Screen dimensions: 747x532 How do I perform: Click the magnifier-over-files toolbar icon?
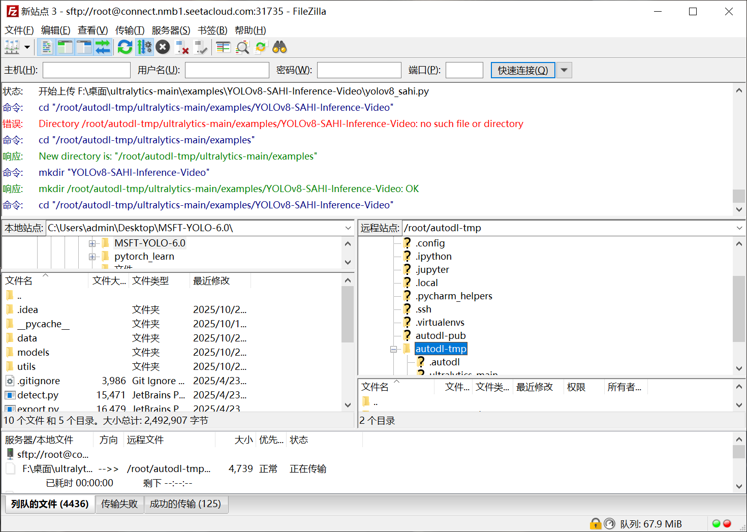pos(242,47)
